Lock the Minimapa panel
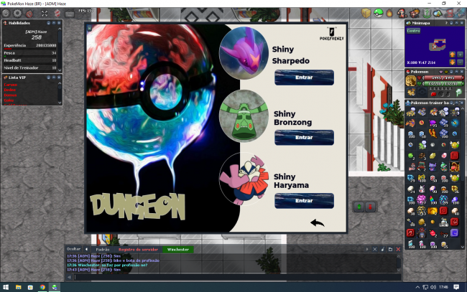 451,23
